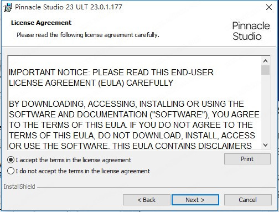This screenshot has width=279, height=212.
Task: Click the 'I accept the terms in the license agreement' label
Action: pyautogui.click(x=74, y=160)
